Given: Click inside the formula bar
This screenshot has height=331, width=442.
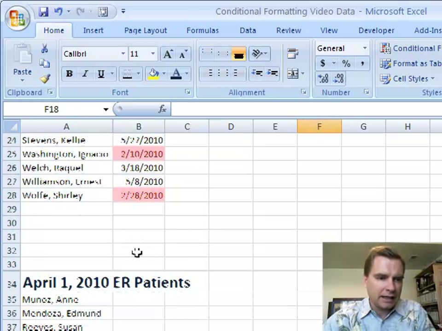Looking at the screenshot, I should (x=306, y=109).
